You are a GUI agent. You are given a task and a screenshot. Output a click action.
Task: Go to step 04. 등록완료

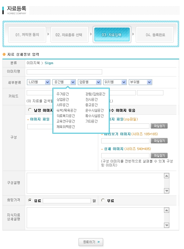click(155, 34)
